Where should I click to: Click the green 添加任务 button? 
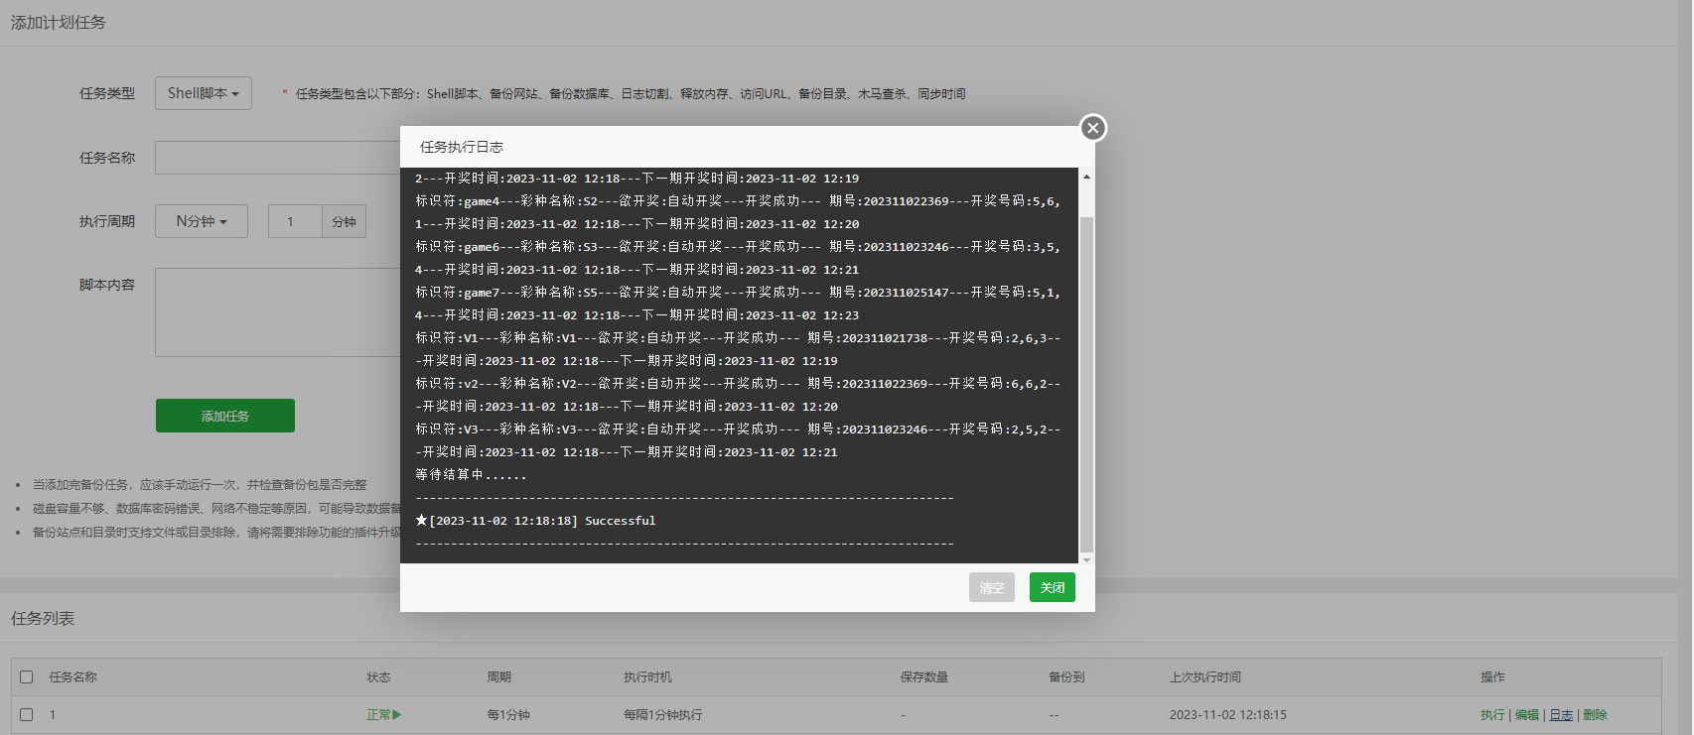225,416
